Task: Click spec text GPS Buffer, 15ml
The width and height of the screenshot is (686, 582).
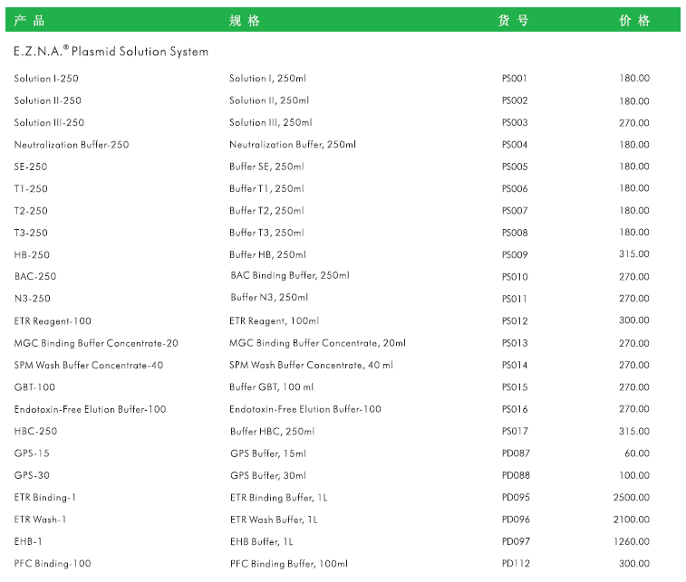Action: click(268, 453)
